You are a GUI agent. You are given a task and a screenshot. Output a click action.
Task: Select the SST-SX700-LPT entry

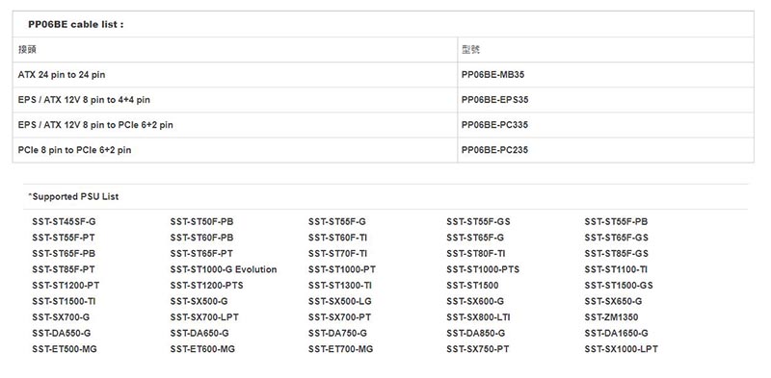tap(204, 317)
